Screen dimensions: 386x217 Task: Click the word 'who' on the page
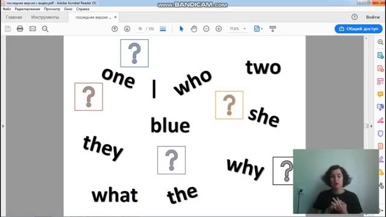tap(193, 82)
